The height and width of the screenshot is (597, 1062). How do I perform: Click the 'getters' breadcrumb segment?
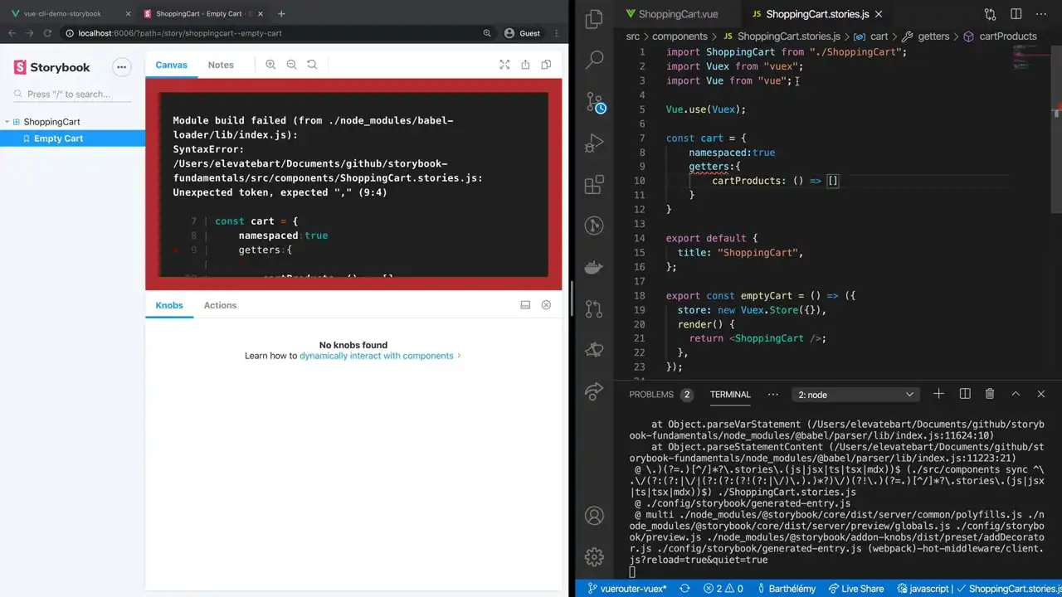point(933,36)
